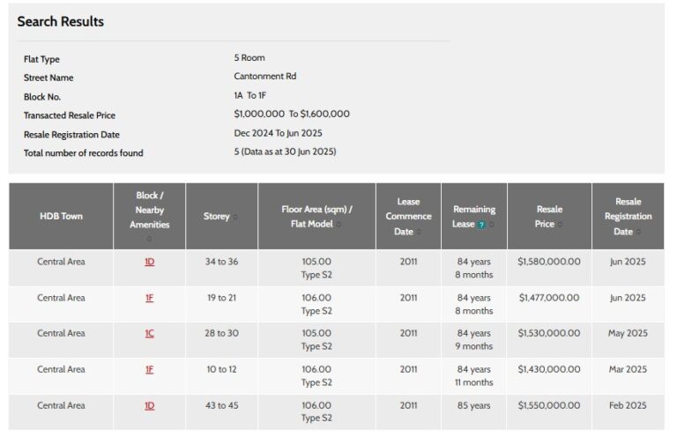Sort table by Floor Area / Flat Model icon

[x=338, y=224]
